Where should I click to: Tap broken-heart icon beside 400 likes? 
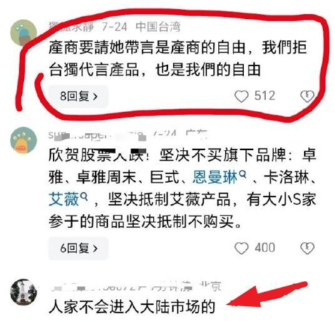coord(307,248)
